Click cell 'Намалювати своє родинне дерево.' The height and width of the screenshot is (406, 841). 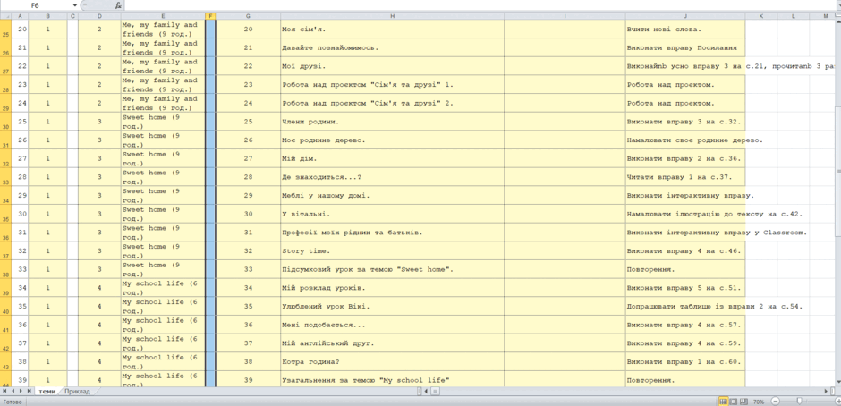pyautogui.click(x=685, y=140)
